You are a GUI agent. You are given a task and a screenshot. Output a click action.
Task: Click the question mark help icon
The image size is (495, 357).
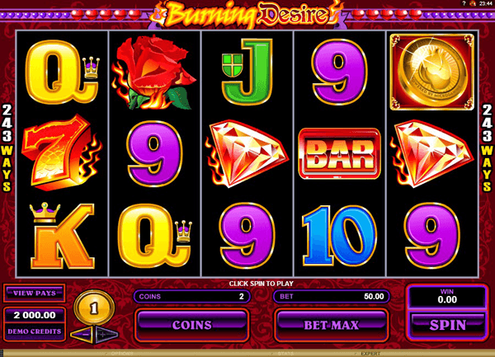(464, 3)
